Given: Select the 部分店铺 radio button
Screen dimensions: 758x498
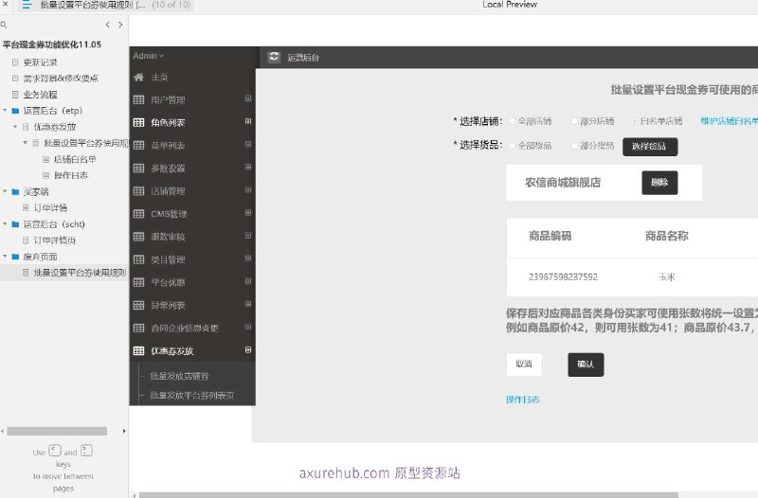Looking at the screenshot, I should pyautogui.click(x=574, y=121).
